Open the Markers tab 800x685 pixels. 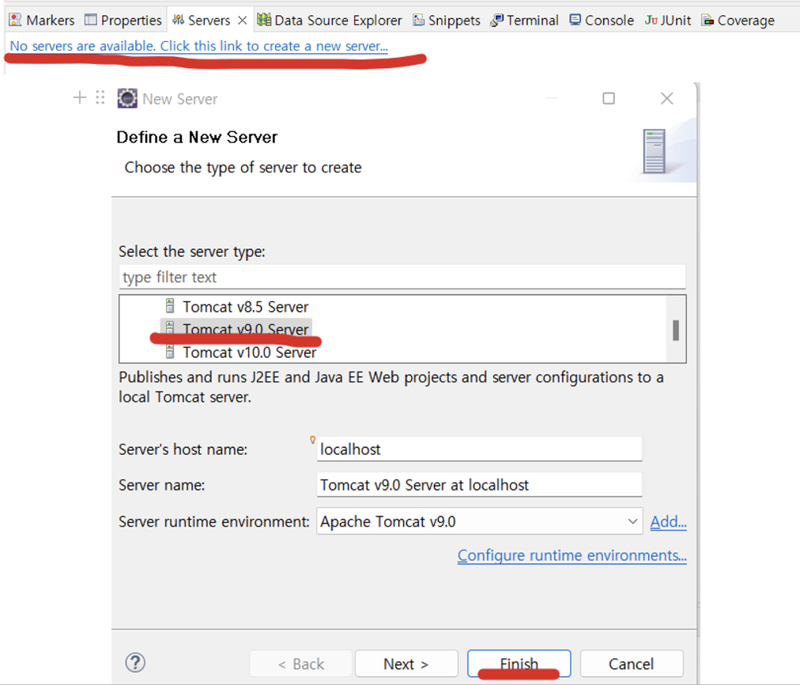(42, 21)
